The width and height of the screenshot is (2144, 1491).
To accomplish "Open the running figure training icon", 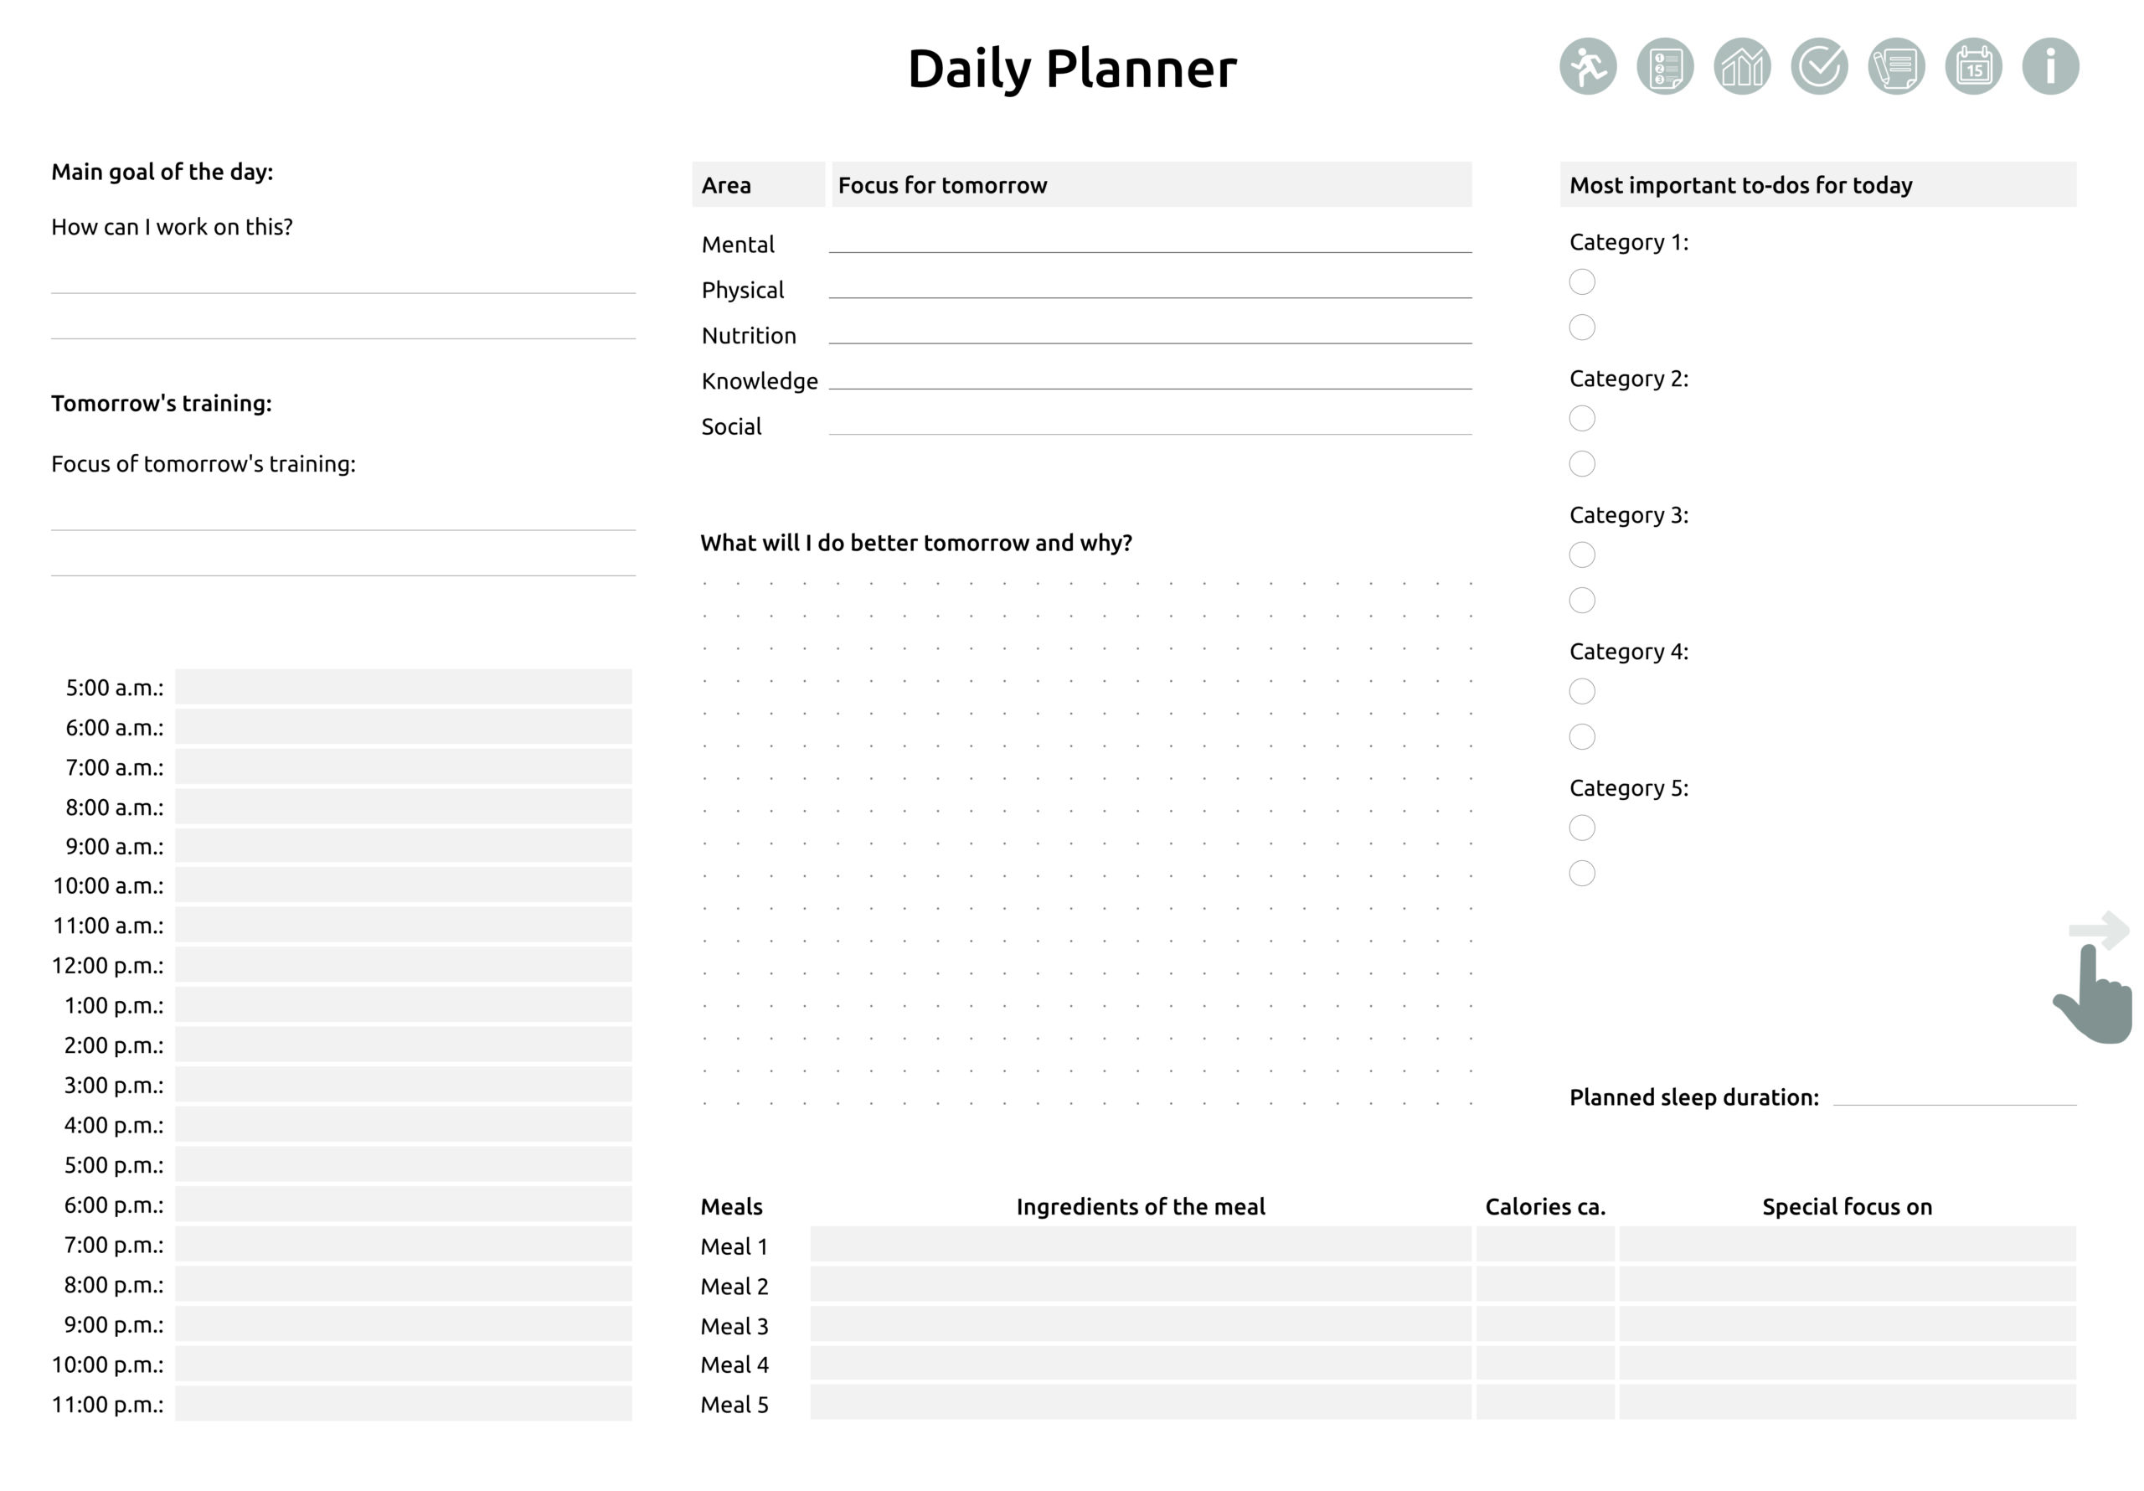I will coord(1587,66).
